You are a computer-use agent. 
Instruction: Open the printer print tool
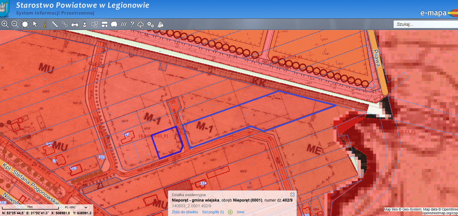point(75,24)
